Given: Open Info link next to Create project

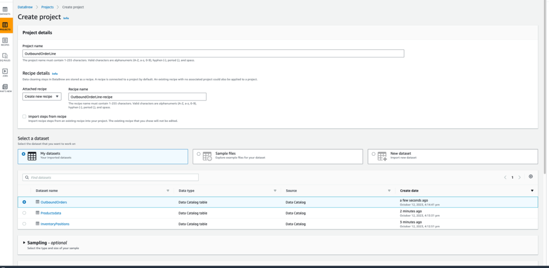Looking at the screenshot, I should click(x=66, y=18).
